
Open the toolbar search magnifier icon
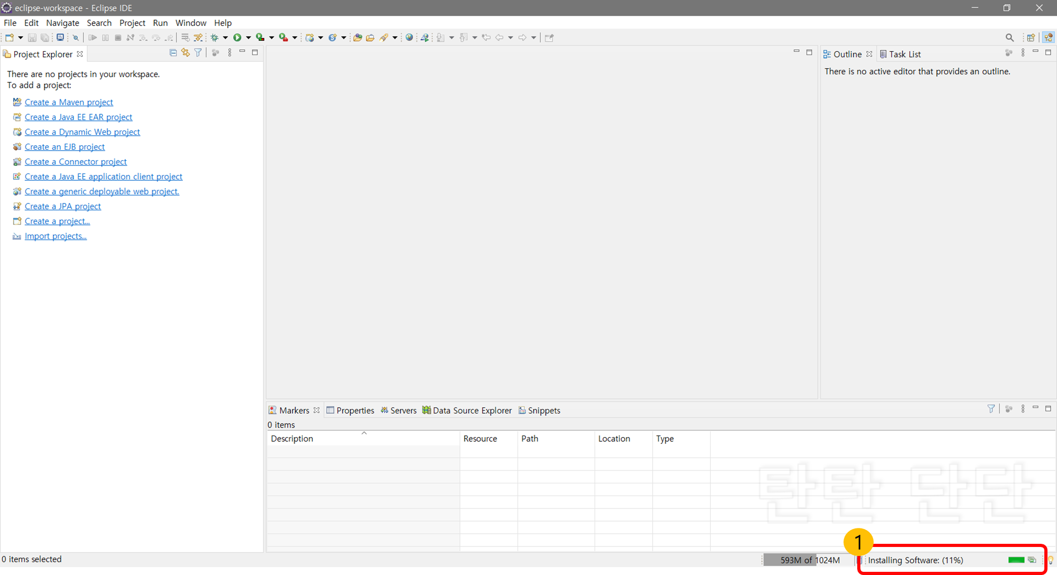1009,38
